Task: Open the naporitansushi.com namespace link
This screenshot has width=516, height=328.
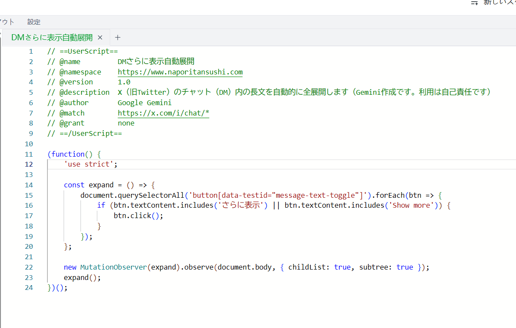Action: (180, 71)
